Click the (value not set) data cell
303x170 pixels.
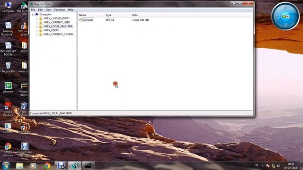click(x=140, y=20)
